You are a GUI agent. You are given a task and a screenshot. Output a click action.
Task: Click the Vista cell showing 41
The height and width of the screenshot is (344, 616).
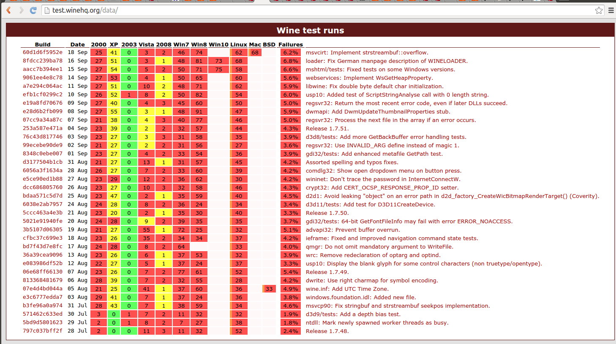tap(146, 289)
